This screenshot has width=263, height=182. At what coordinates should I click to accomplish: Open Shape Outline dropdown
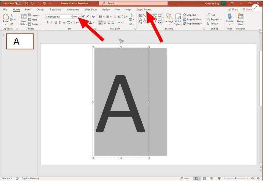(x=193, y=19)
